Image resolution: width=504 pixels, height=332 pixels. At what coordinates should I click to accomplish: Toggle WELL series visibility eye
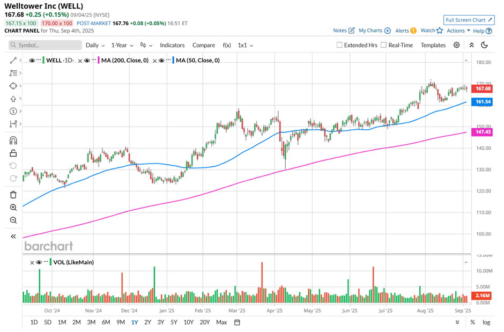[32, 61]
